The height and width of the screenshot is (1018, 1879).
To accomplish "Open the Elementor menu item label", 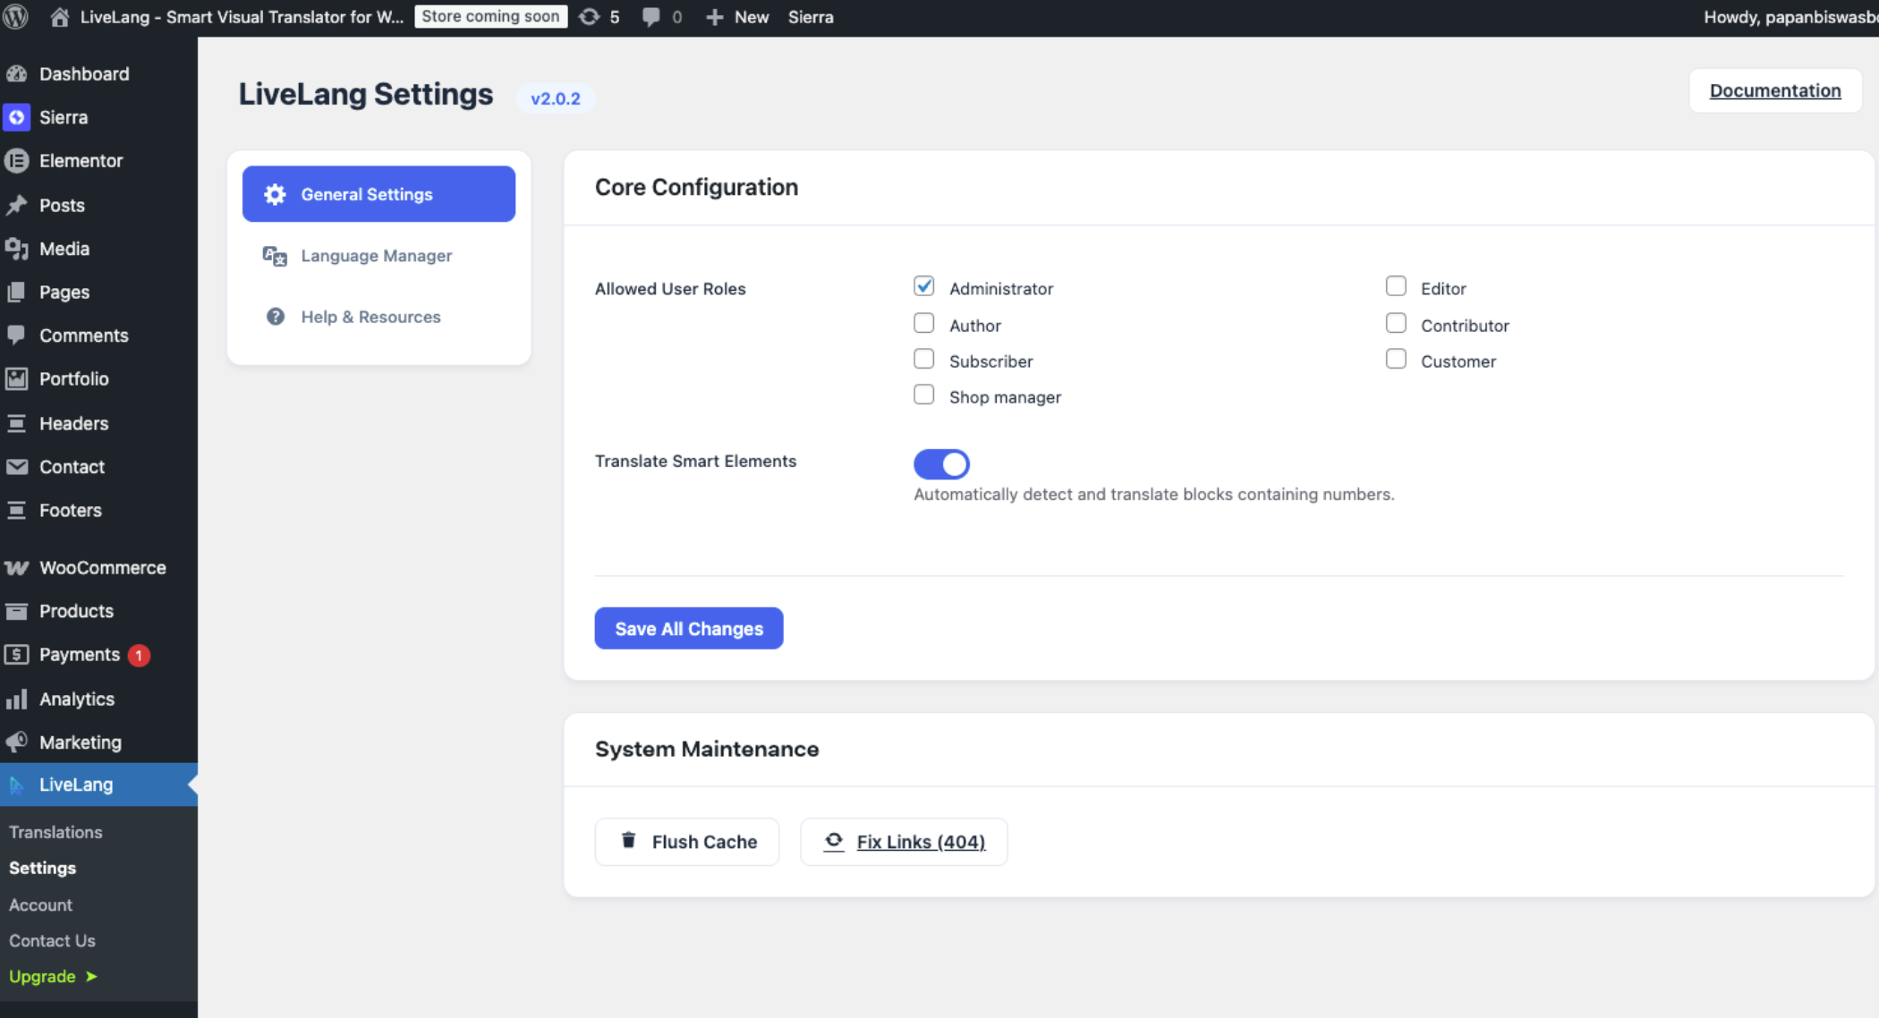I will 81,161.
